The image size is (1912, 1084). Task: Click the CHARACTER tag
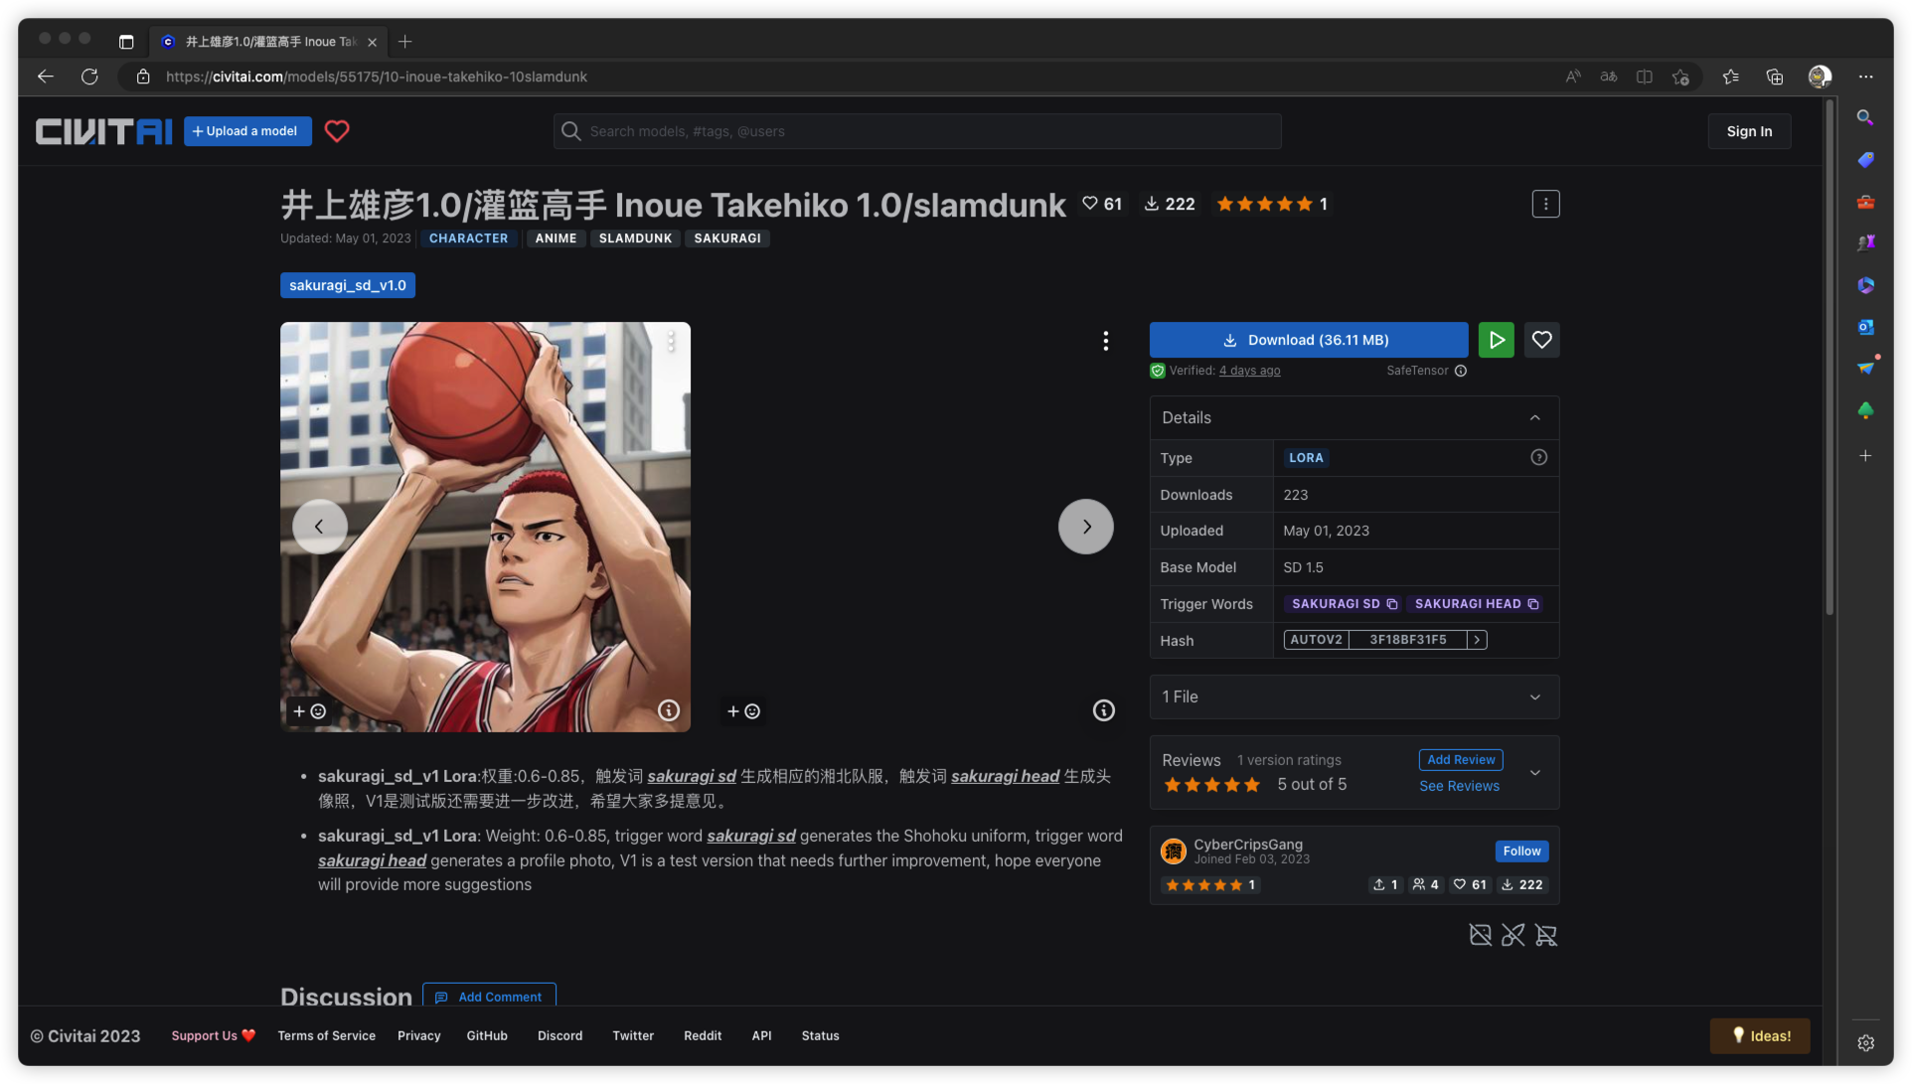tap(468, 238)
